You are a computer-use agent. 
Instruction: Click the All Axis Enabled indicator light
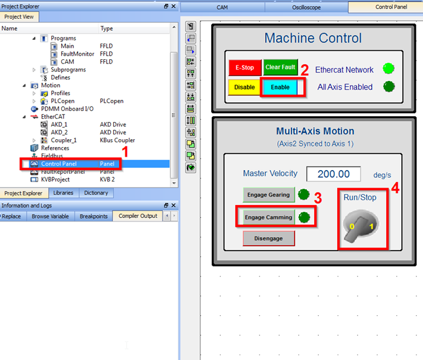pos(389,87)
